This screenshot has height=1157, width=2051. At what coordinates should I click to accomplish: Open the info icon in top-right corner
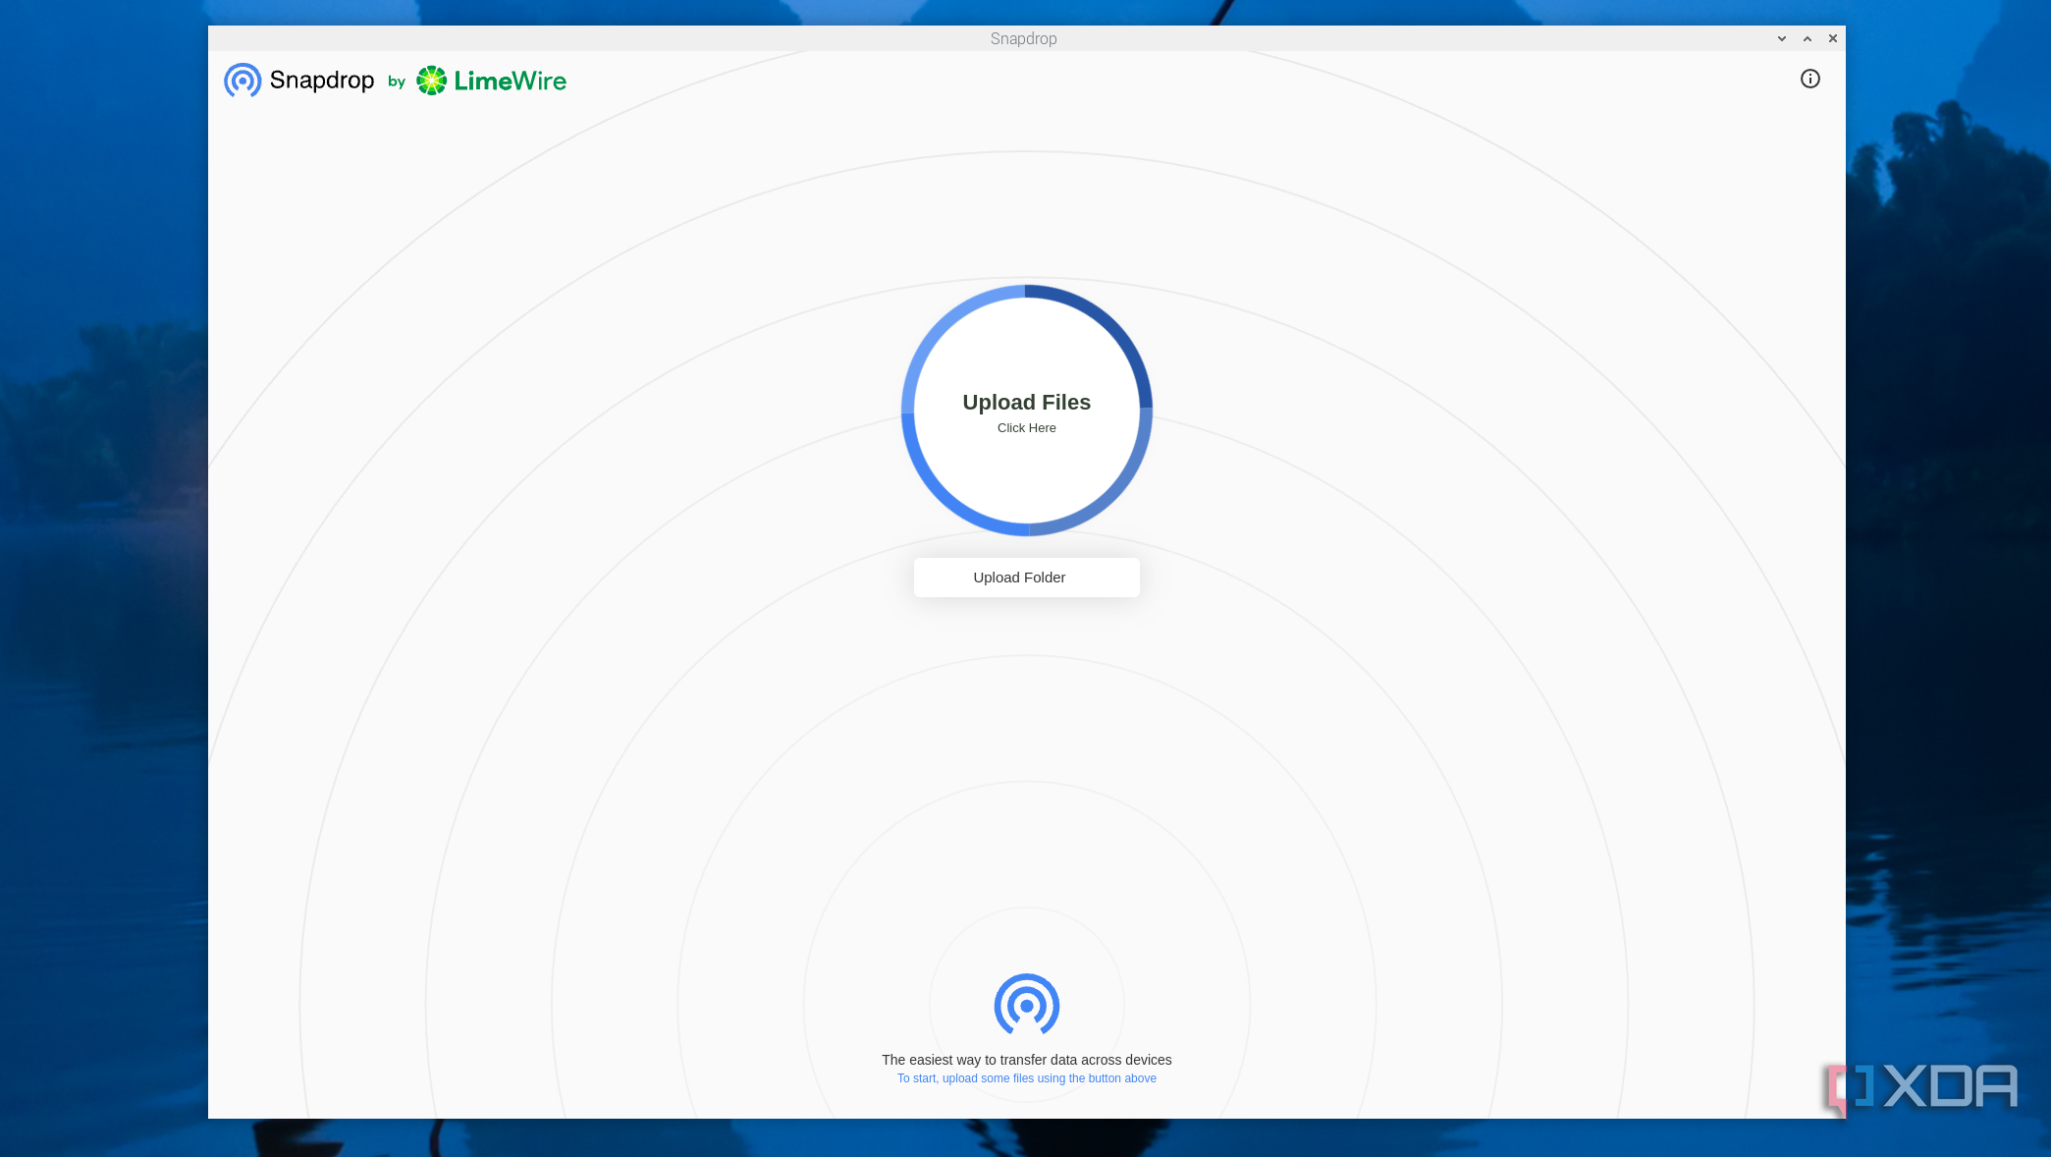tap(1809, 79)
